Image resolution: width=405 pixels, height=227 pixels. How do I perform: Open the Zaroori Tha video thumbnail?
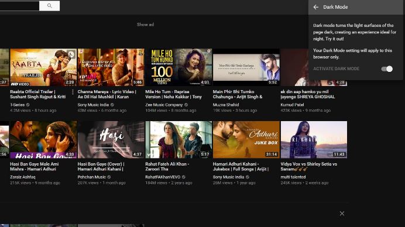tap(179, 139)
